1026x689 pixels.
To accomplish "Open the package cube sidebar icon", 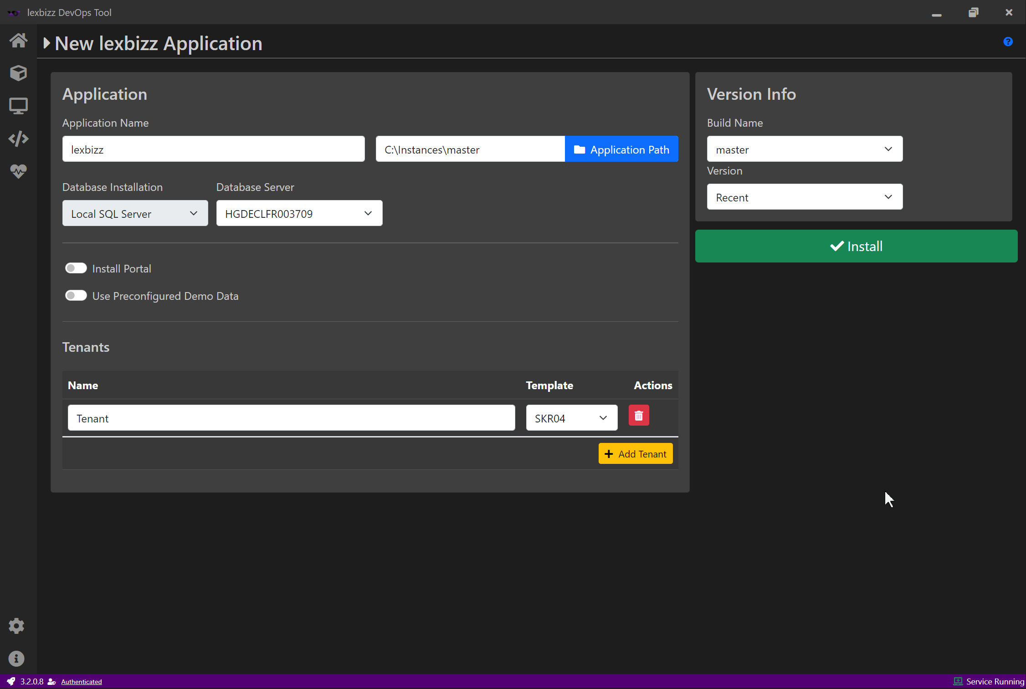I will tap(18, 73).
